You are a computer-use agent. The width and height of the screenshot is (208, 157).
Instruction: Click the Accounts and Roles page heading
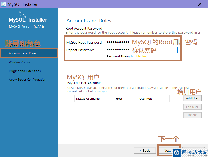89,21
